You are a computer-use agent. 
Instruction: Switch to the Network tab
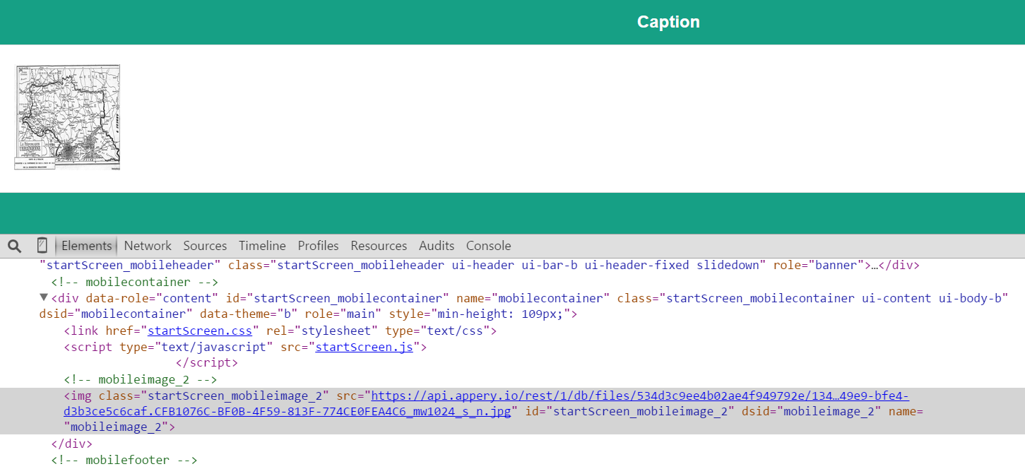pos(148,246)
